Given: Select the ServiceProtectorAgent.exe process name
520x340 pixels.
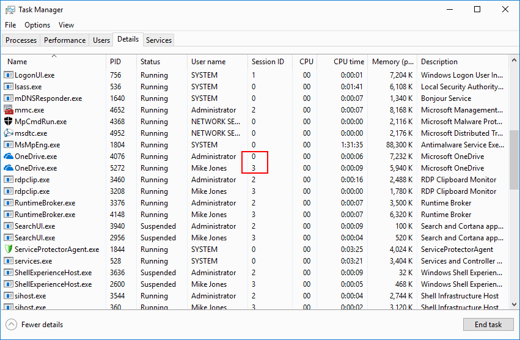Looking at the screenshot, I should pyautogui.click(x=57, y=249).
